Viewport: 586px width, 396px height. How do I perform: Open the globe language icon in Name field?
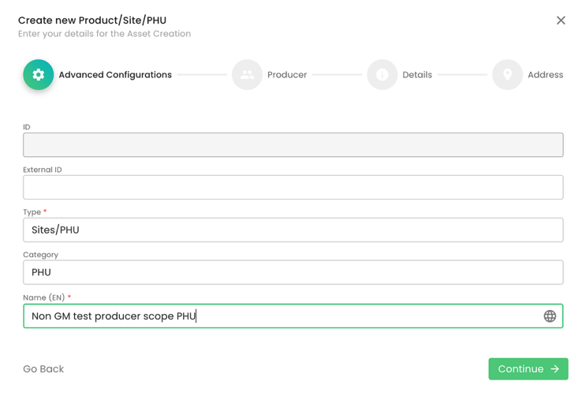[x=550, y=316]
